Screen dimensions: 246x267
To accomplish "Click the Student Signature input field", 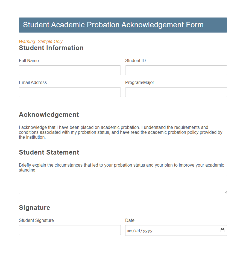I will [x=70, y=230].
